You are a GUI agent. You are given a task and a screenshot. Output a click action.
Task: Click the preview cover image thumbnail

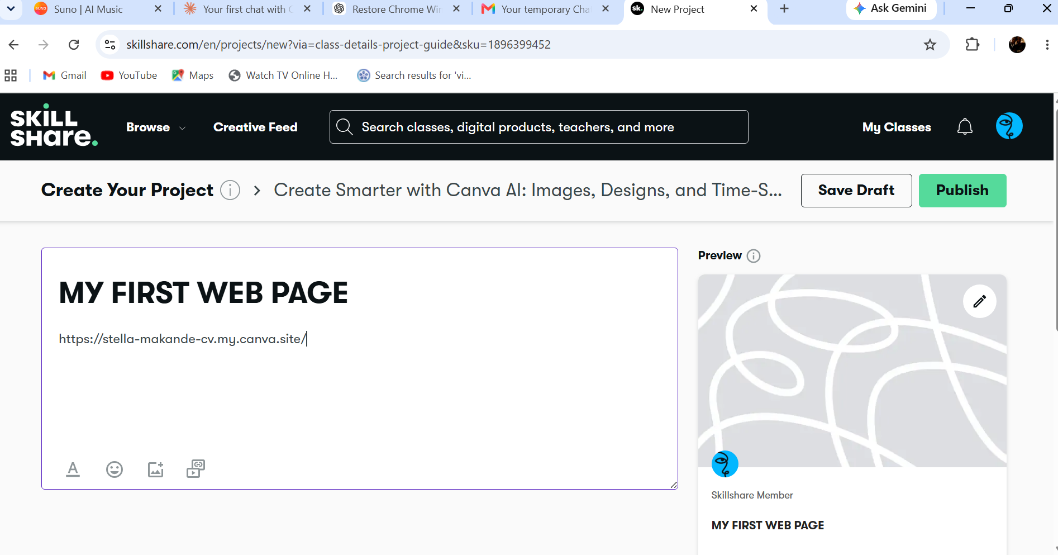tap(852, 371)
